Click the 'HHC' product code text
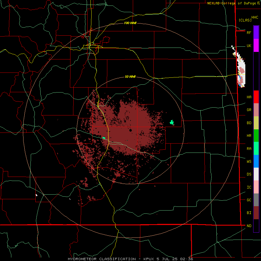The width and height of the screenshot is (261, 261). (x=255, y=17)
